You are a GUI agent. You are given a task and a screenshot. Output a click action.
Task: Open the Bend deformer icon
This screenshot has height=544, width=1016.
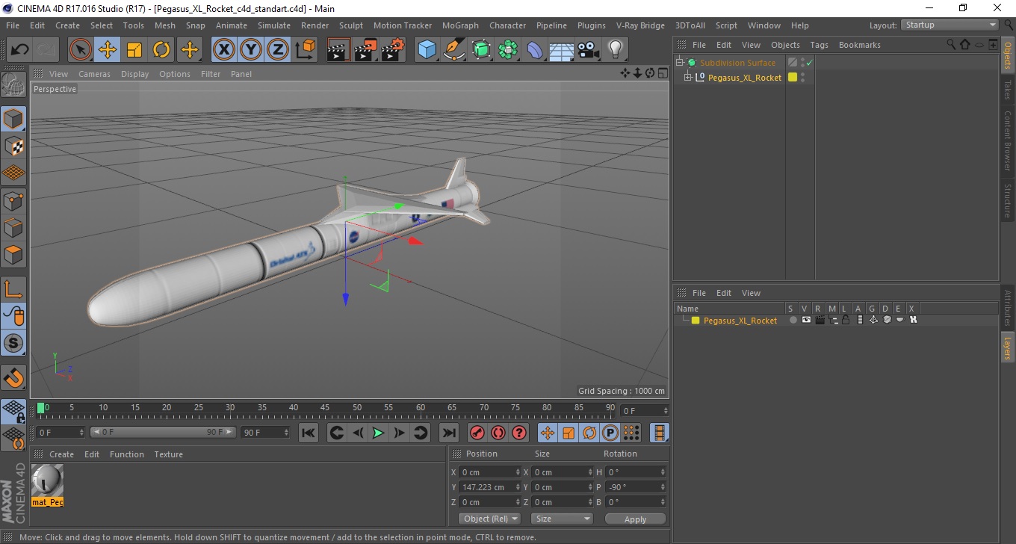(x=535, y=50)
